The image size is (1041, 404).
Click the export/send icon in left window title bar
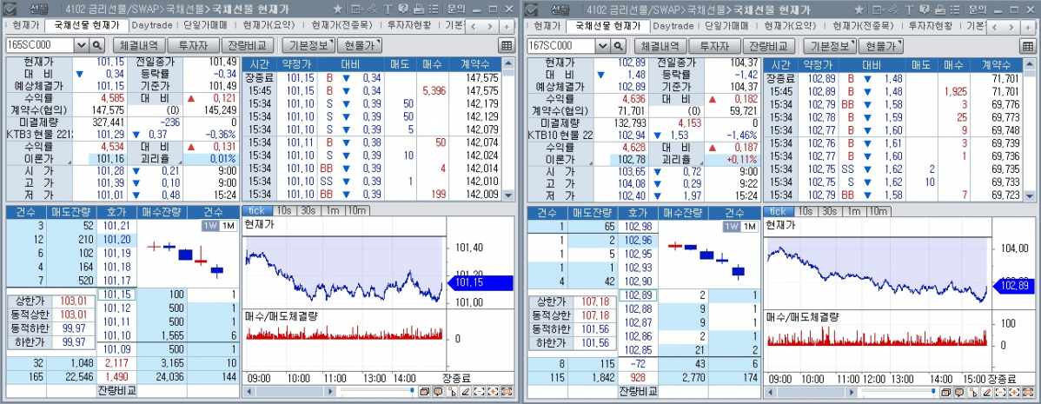pyautogui.click(x=356, y=10)
